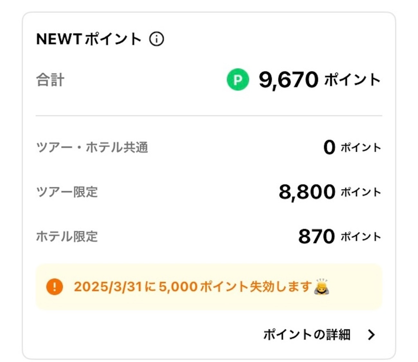Select the ホテル限定 row label
This screenshot has height=362, width=418.
click(67, 237)
